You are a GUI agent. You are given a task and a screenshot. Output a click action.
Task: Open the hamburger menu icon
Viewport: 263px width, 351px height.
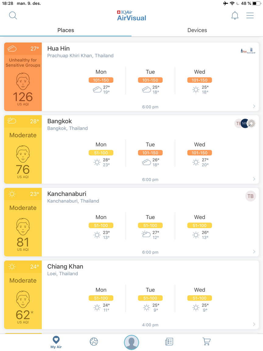pyautogui.click(x=250, y=15)
